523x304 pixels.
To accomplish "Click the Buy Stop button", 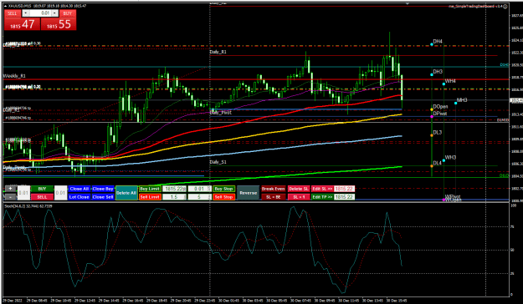I will 223,189.
